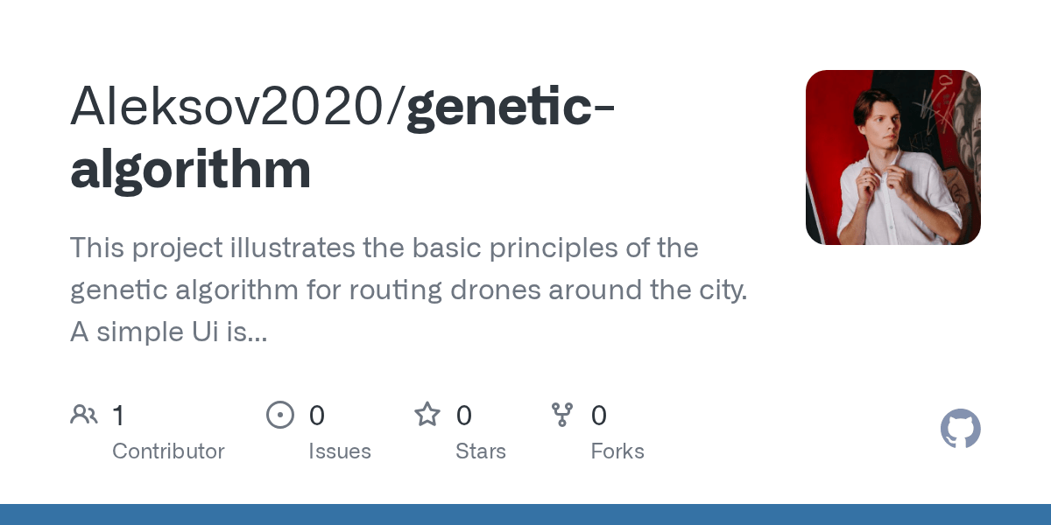This screenshot has height=525, width=1051.
Task: Click the Stars star icon
Action: [x=427, y=415]
